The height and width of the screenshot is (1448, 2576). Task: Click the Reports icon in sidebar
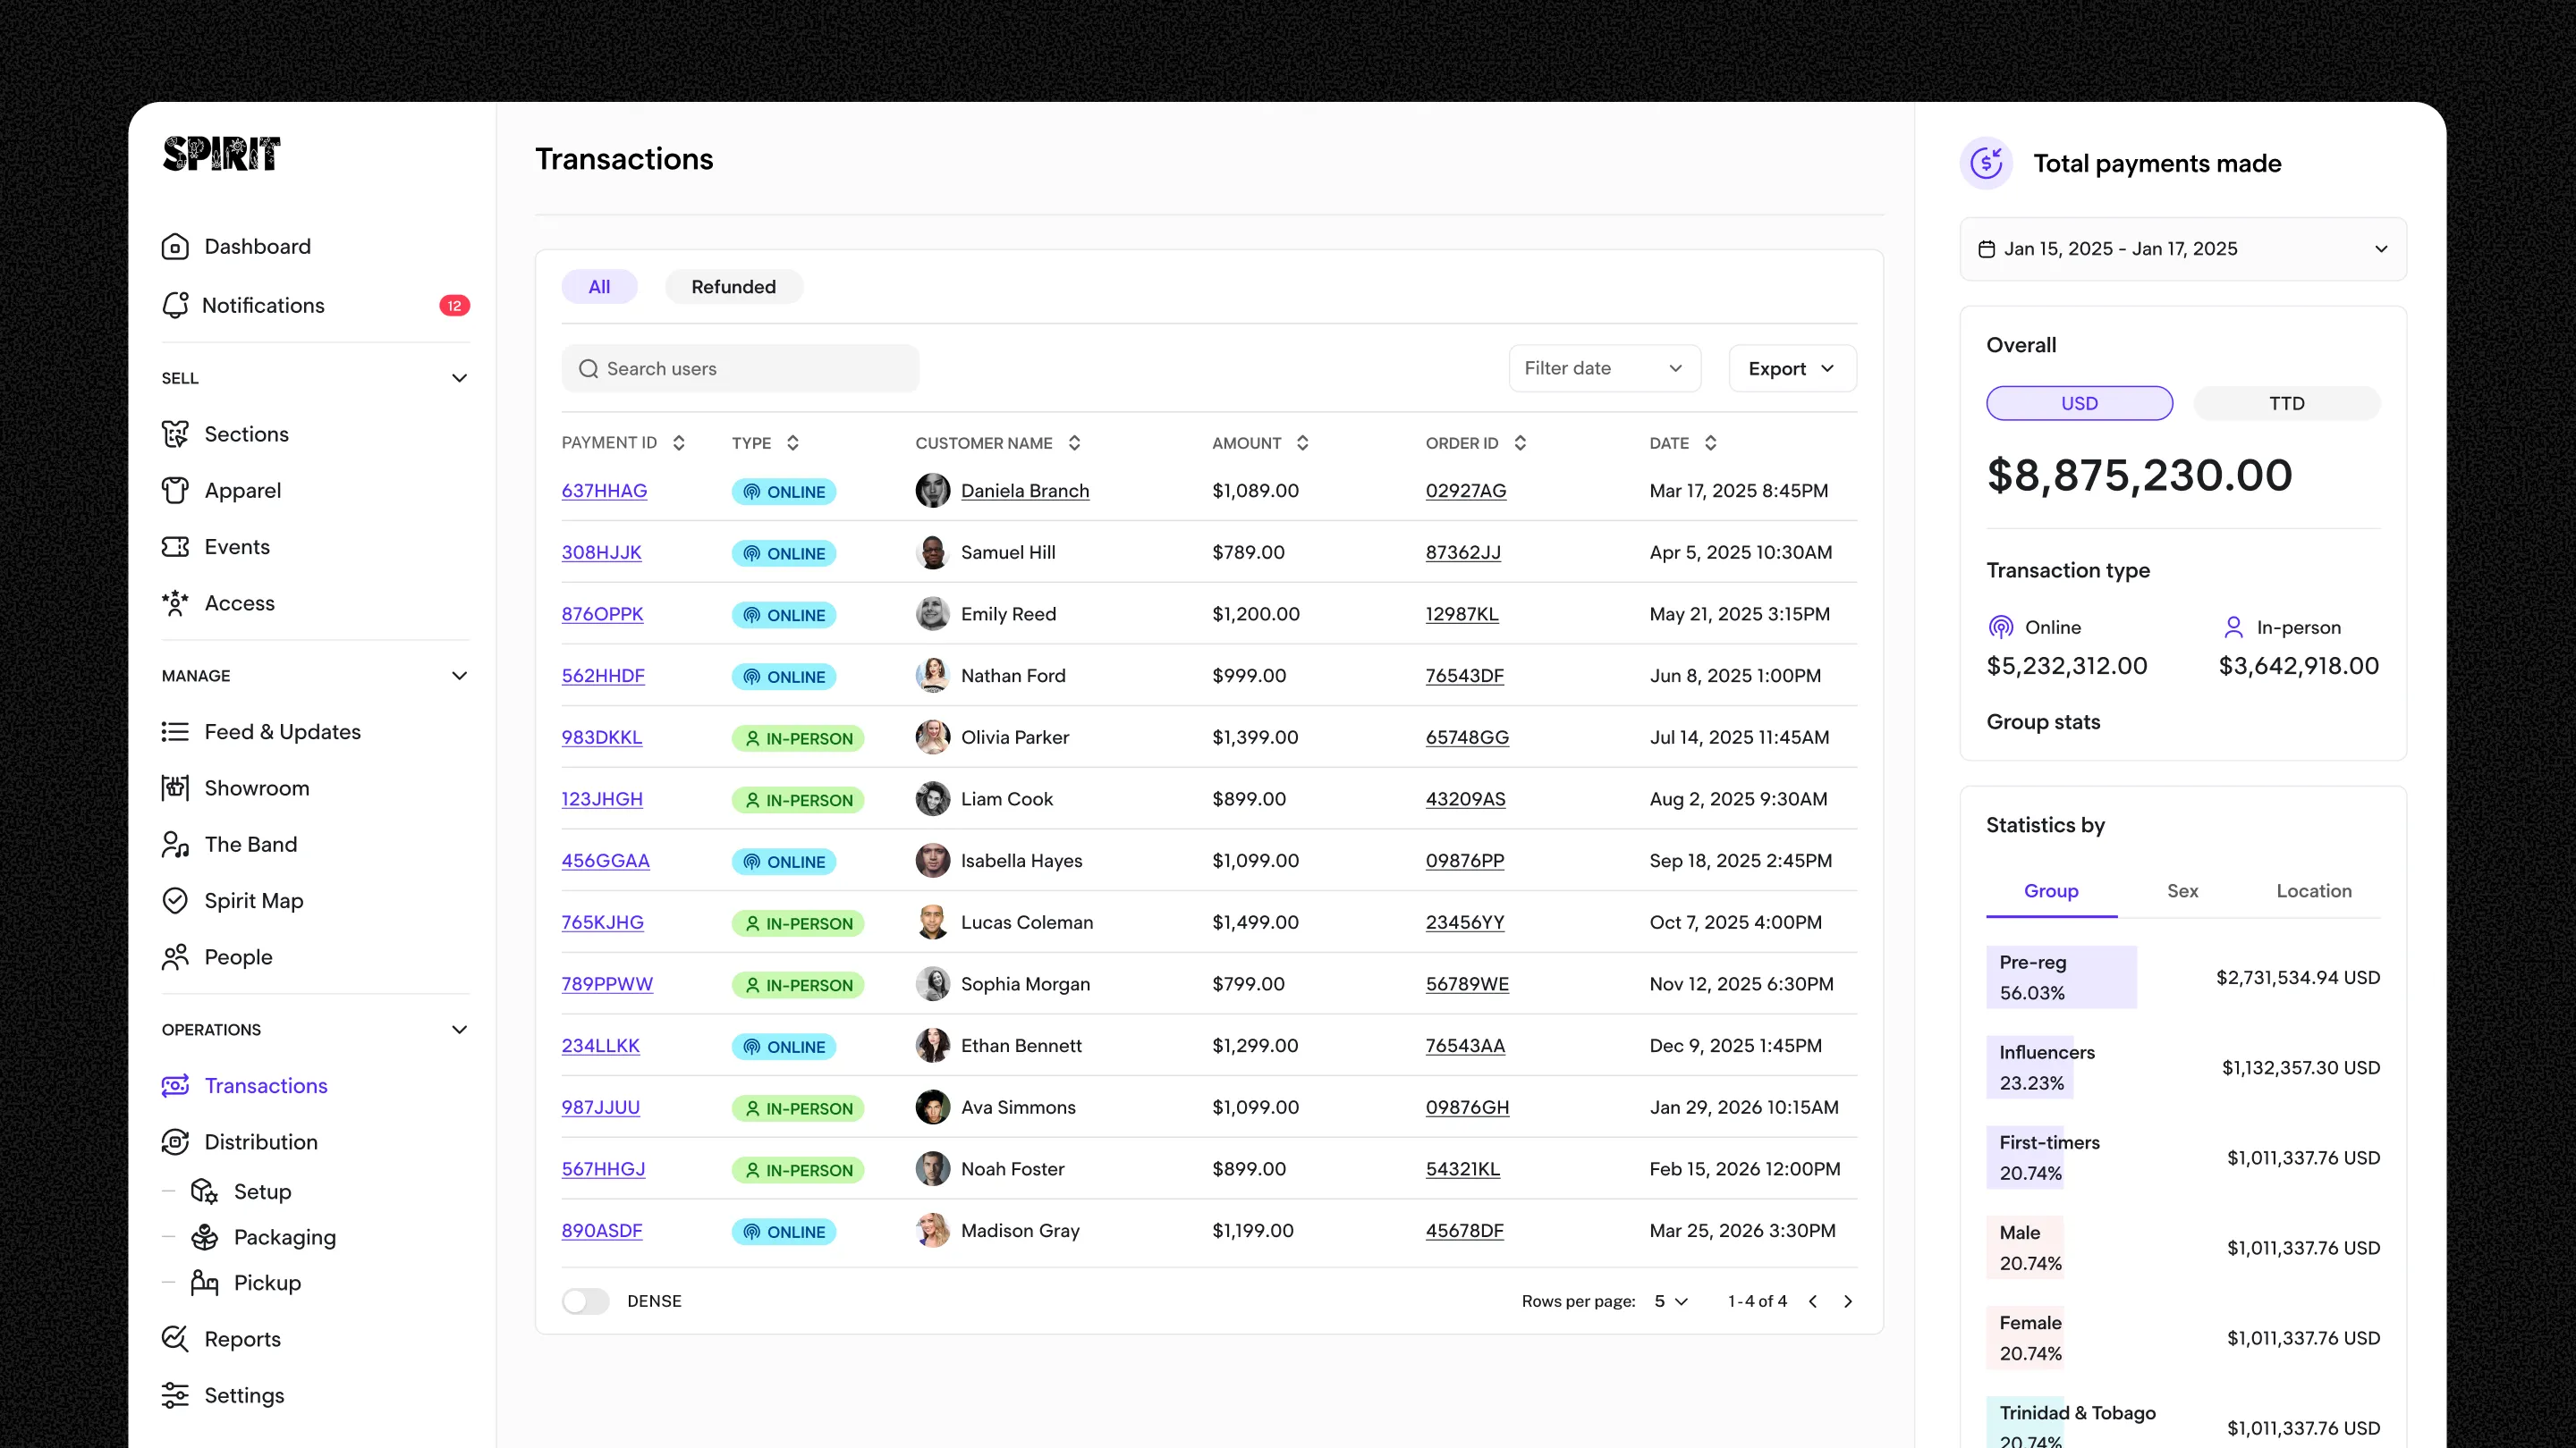(x=175, y=1338)
